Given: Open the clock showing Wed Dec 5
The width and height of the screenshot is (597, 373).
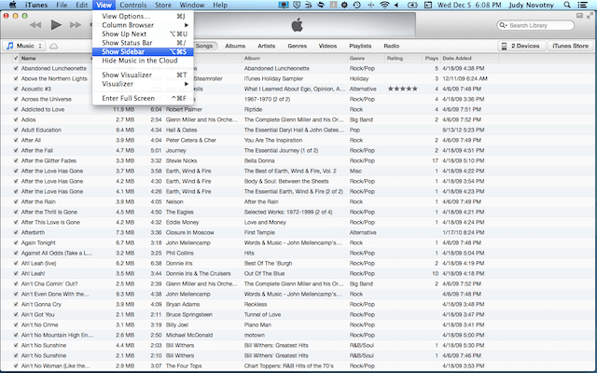Looking at the screenshot, I should 468,5.
